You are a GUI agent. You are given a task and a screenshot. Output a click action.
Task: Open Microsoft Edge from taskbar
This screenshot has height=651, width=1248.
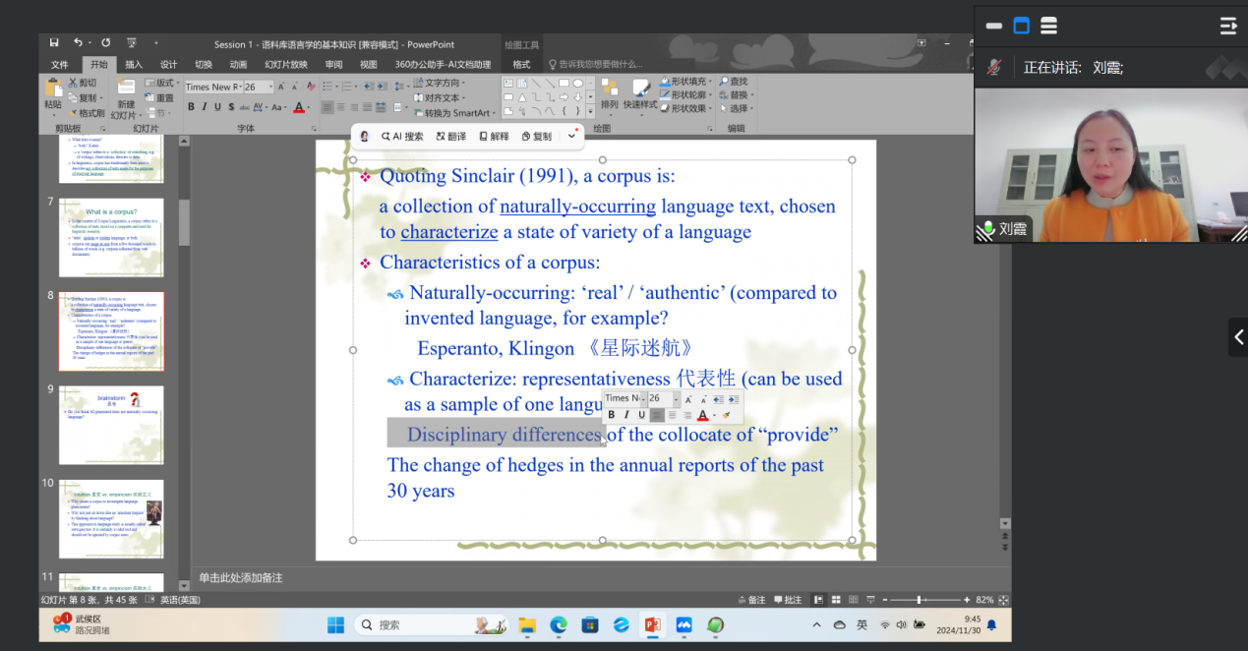(558, 624)
